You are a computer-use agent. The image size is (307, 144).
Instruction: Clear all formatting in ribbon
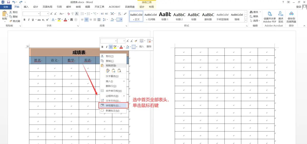click(x=69, y=14)
